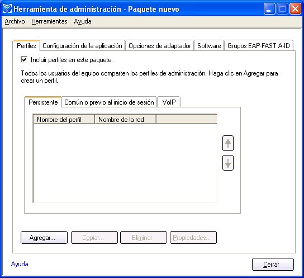The height and width of the screenshot is (278, 304).
Task: Switch to Configuración de la aplicación tab
Action: pos(82,46)
